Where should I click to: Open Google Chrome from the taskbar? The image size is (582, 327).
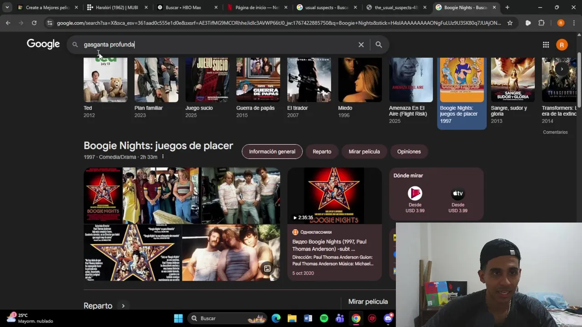point(356,318)
